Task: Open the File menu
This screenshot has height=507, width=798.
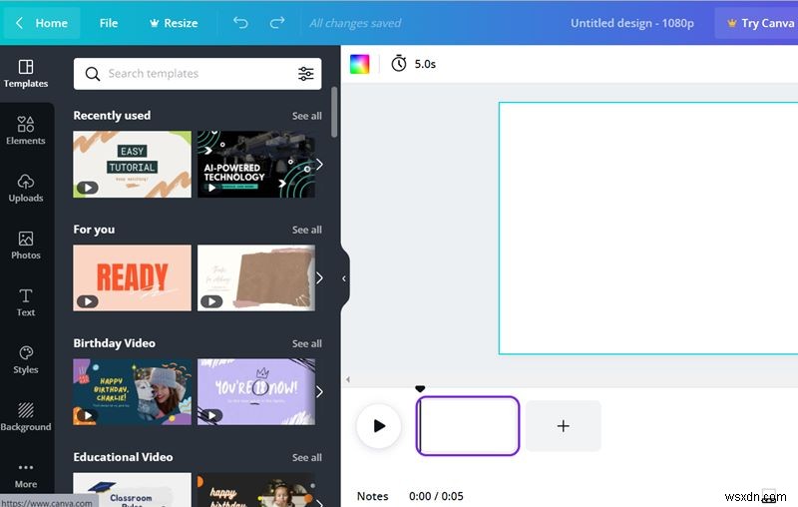Action: 109,23
